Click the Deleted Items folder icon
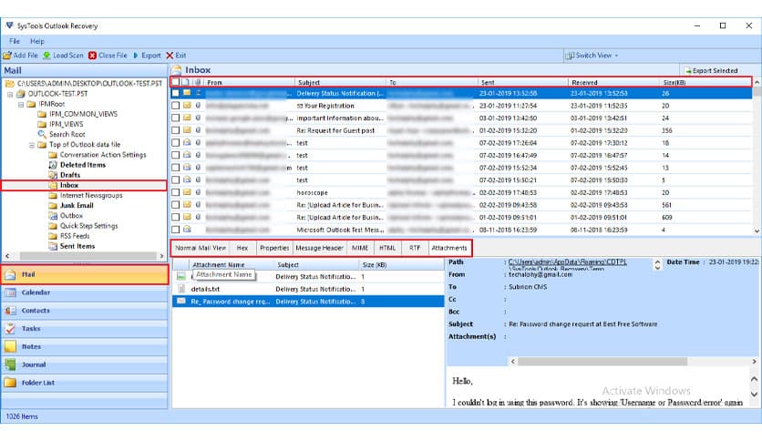The height and width of the screenshot is (441, 762). point(53,165)
